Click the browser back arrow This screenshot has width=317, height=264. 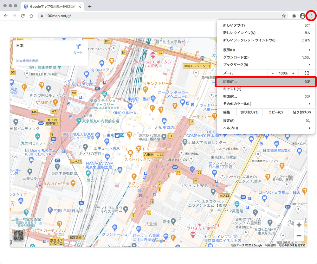pyautogui.click(x=6, y=16)
